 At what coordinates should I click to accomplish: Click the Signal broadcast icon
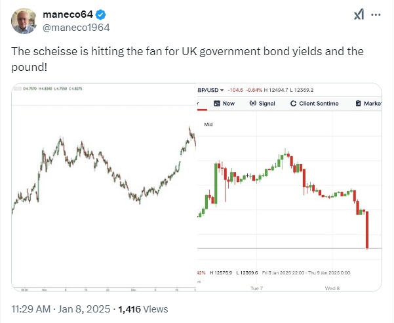pos(253,103)
